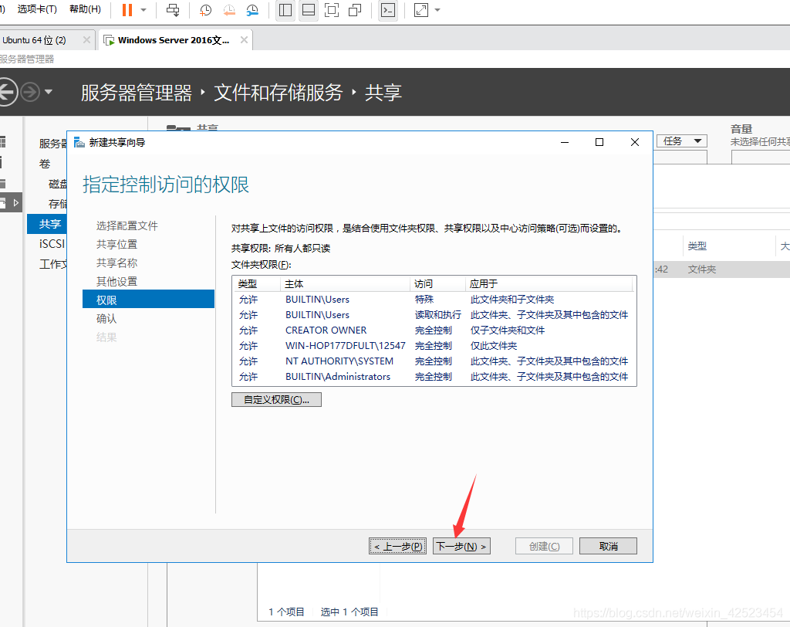The image size is (790, 627).
Task: Switch the virtual machine to fullscreen view
Action: coord(331,10)
